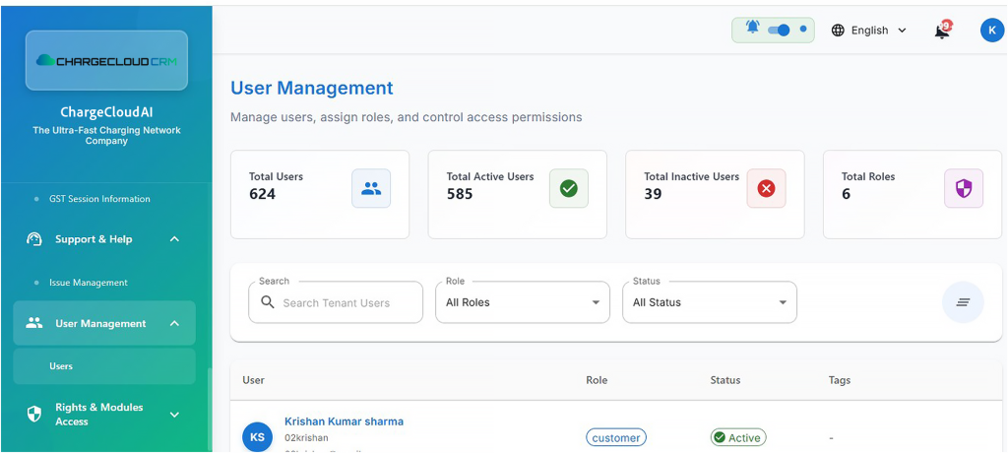
Task: Select Issue Management in the sidebar
Action: [89, 283]
